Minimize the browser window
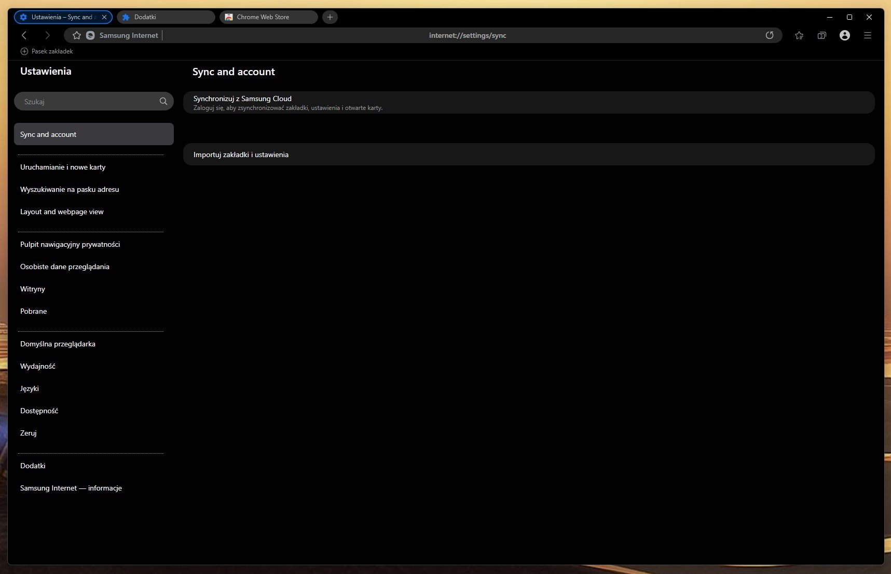 pyautogui.click(x=830, y=17)
